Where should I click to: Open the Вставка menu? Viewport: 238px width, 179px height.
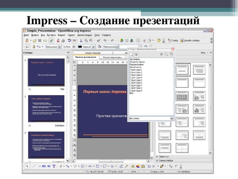tap(51, 35)
